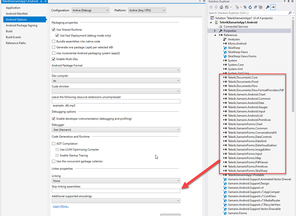
Task: Toggle Use Fast Deployment checkbox
Action: click(x=57, y=35)
